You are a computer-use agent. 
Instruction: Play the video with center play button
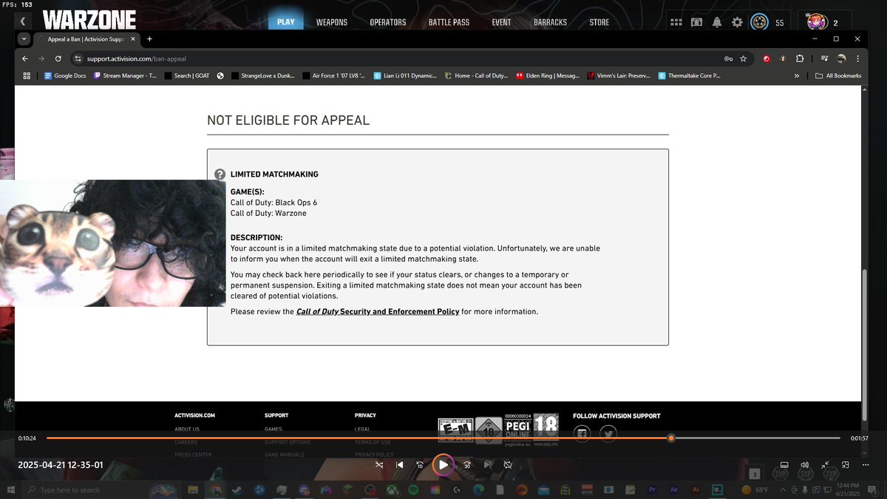point(443,465)
